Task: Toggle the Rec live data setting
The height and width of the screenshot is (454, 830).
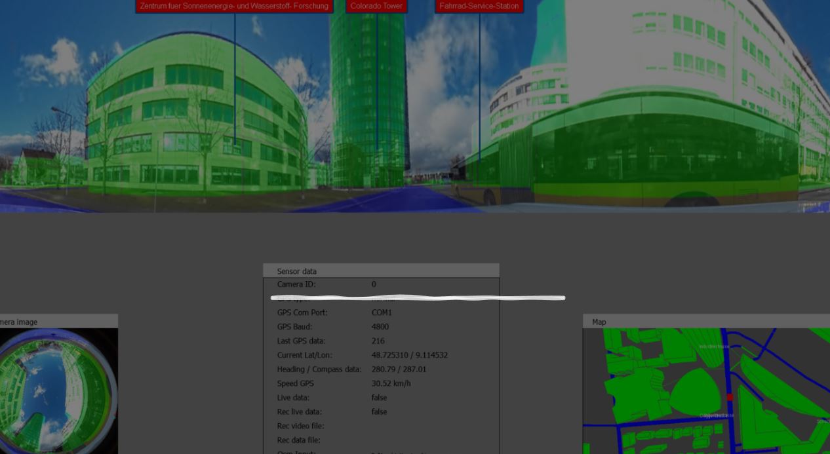Action: pyautogui.click(x=379, y=411)
